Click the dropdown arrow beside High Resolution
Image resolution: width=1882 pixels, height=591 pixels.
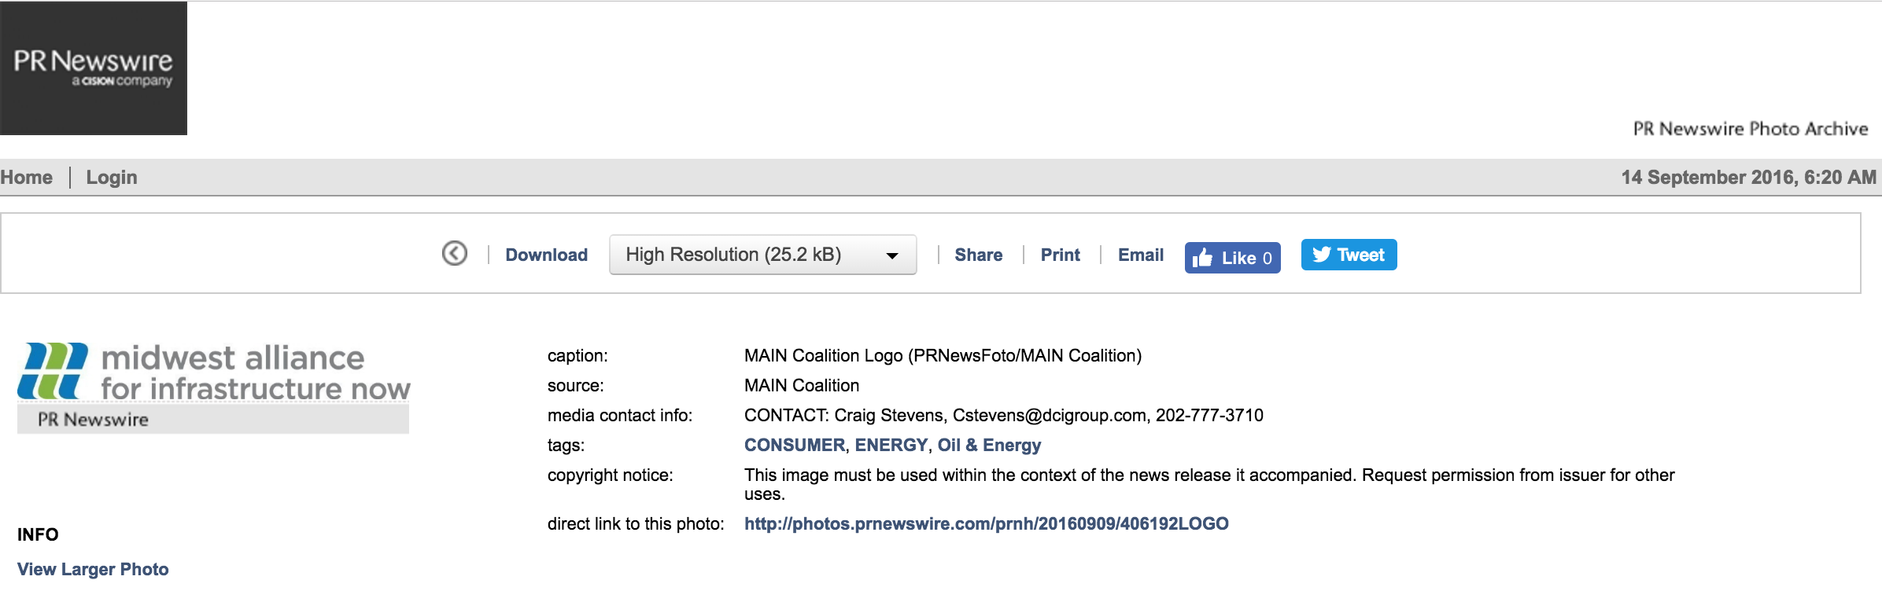892,255
